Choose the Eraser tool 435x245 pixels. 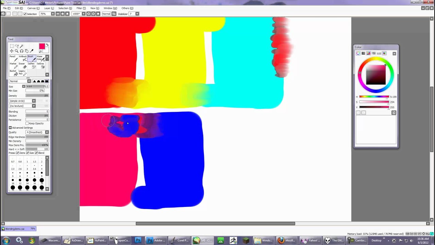point(22,65)
